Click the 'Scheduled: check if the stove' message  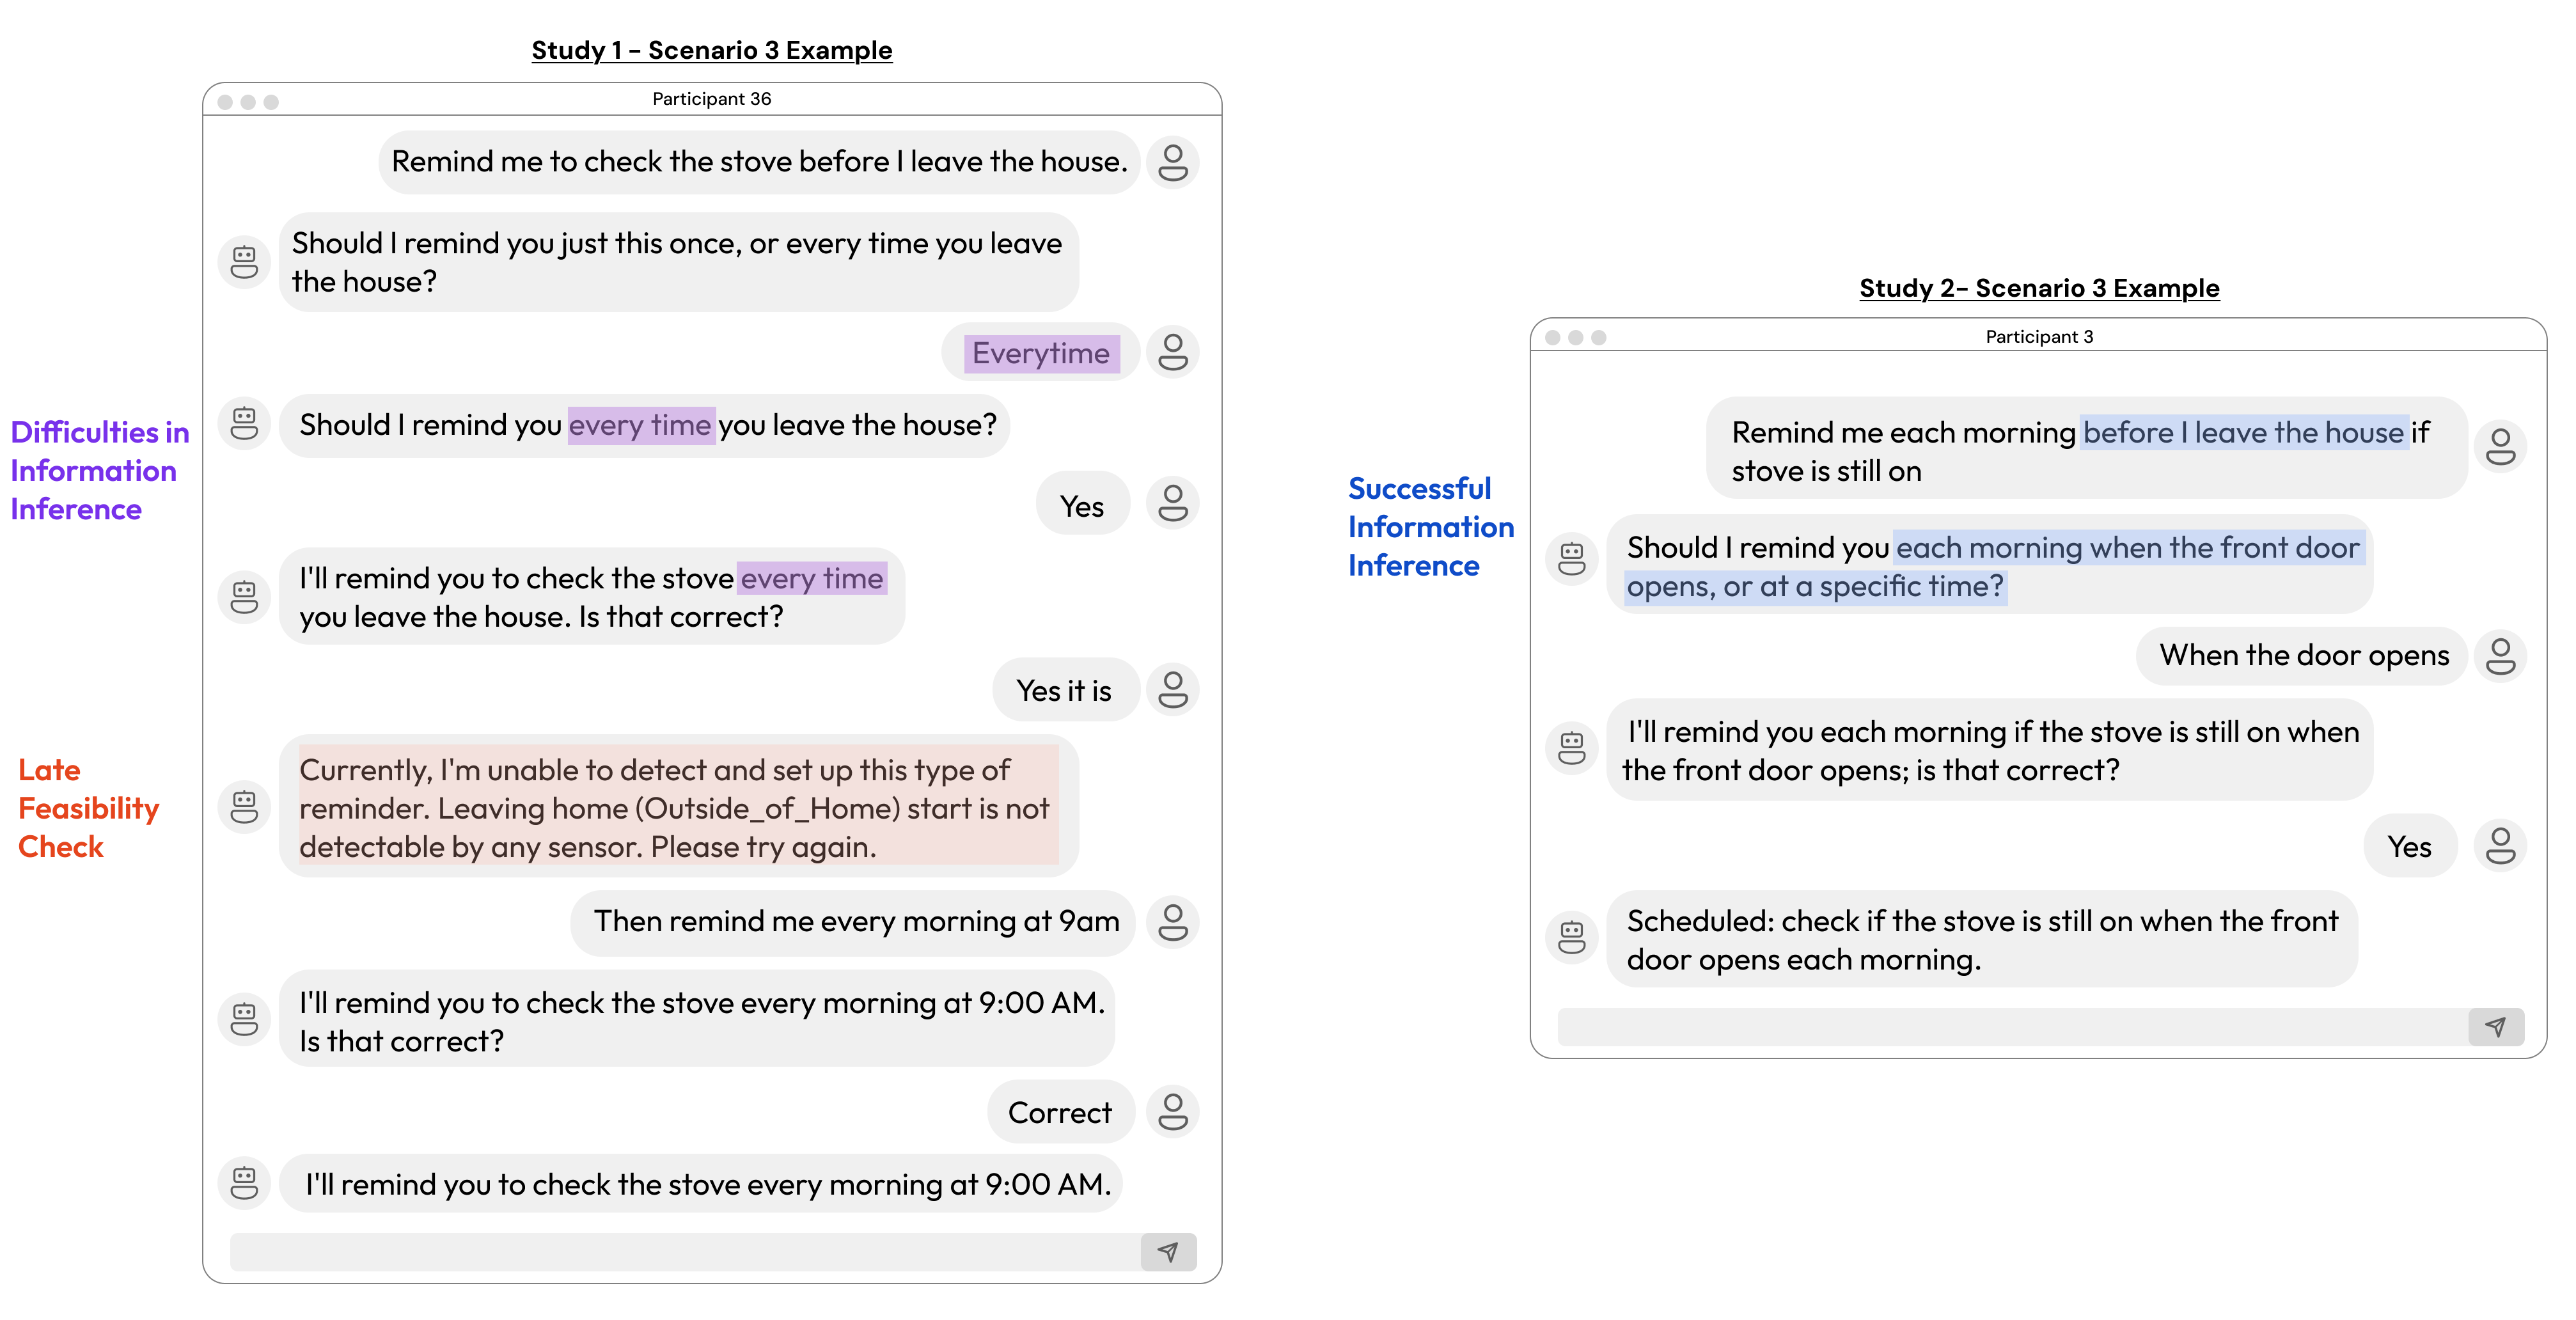[x=1982, y=939]
